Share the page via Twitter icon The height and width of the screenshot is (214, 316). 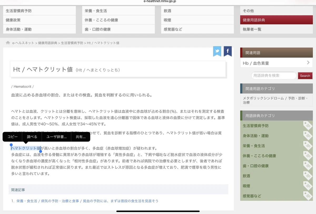(x=217, y=51)
